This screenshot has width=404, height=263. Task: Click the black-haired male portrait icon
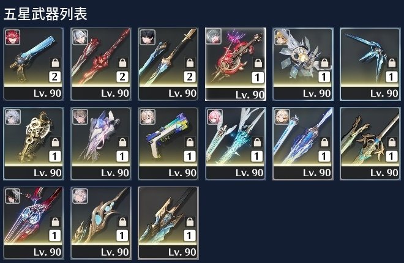(x=147, y=37)
